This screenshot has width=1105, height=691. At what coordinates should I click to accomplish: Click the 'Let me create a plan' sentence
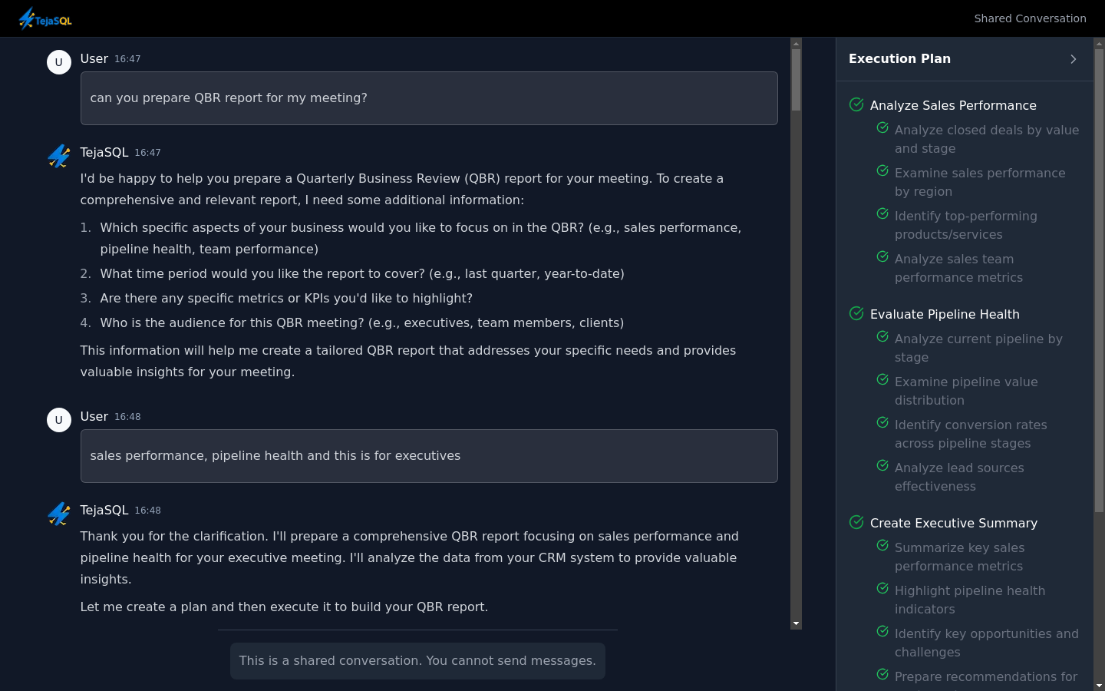point(284,607)
